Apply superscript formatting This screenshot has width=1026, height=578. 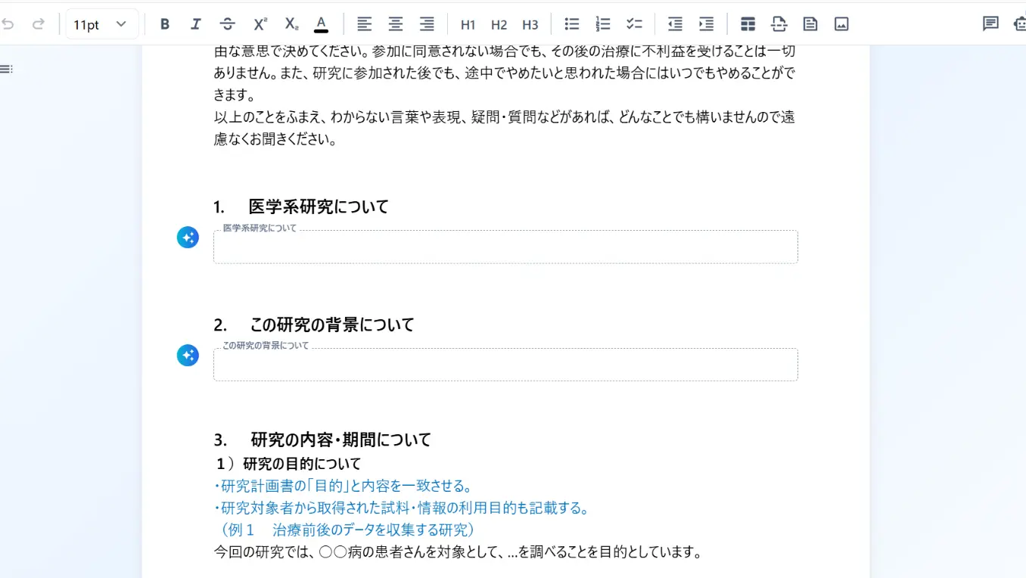pos(260,24)
